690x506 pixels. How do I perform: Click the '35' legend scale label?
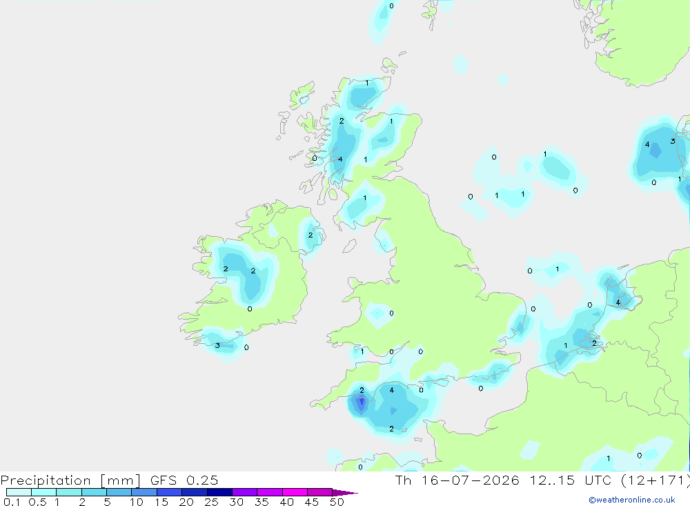point(262,502)
